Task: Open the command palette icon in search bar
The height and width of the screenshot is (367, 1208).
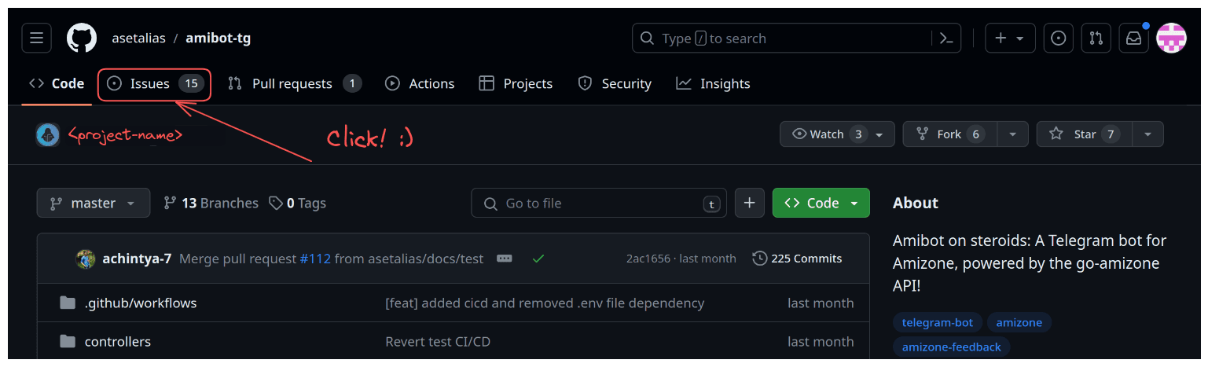Action: click(946, 38)
